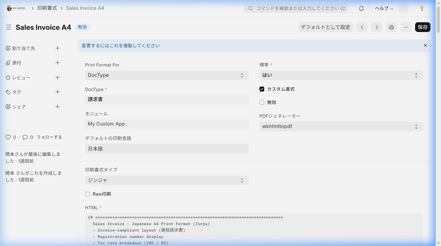The width and height of the screenshot is (441, 246).
Task: Open the three-dots more options menu
Action: click(x=406, y=27)
